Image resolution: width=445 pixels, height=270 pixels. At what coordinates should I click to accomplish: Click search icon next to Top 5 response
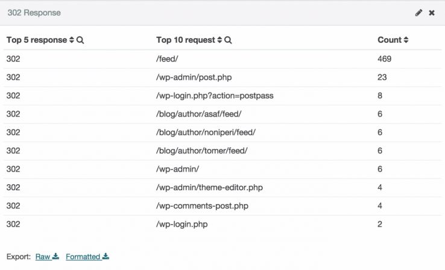pyautogui.click(x=80, y=40)
